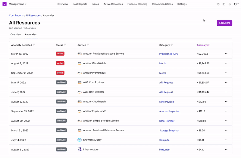Screen dimensions: 241x158
Task: Open row menu for June 7, 2022 anomaly
Action: [x=226, y=92]
